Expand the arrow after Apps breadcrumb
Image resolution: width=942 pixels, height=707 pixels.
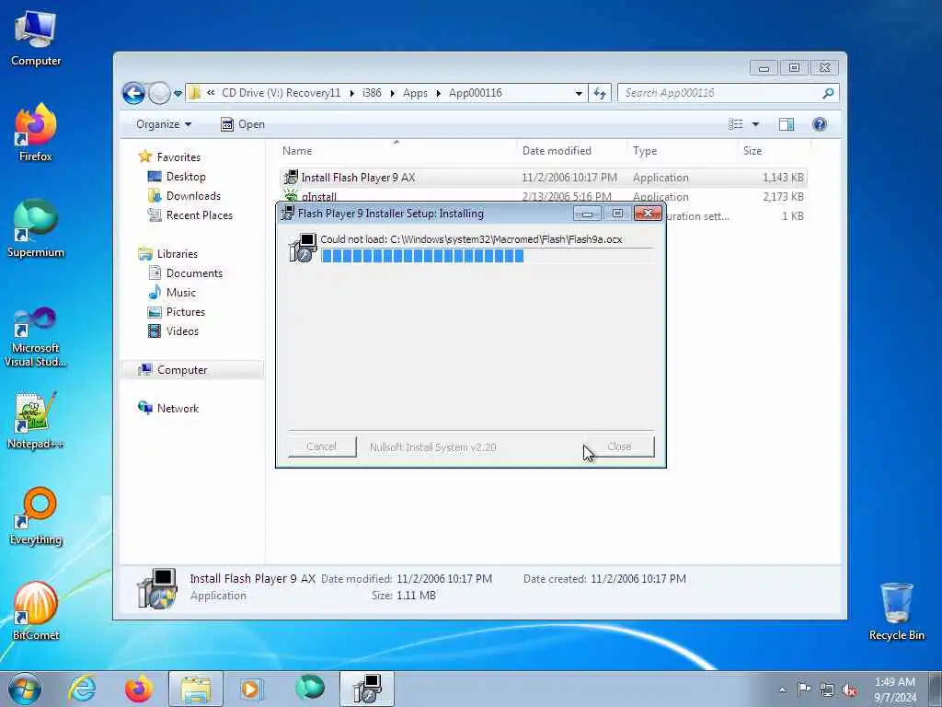tap(439, 93)
